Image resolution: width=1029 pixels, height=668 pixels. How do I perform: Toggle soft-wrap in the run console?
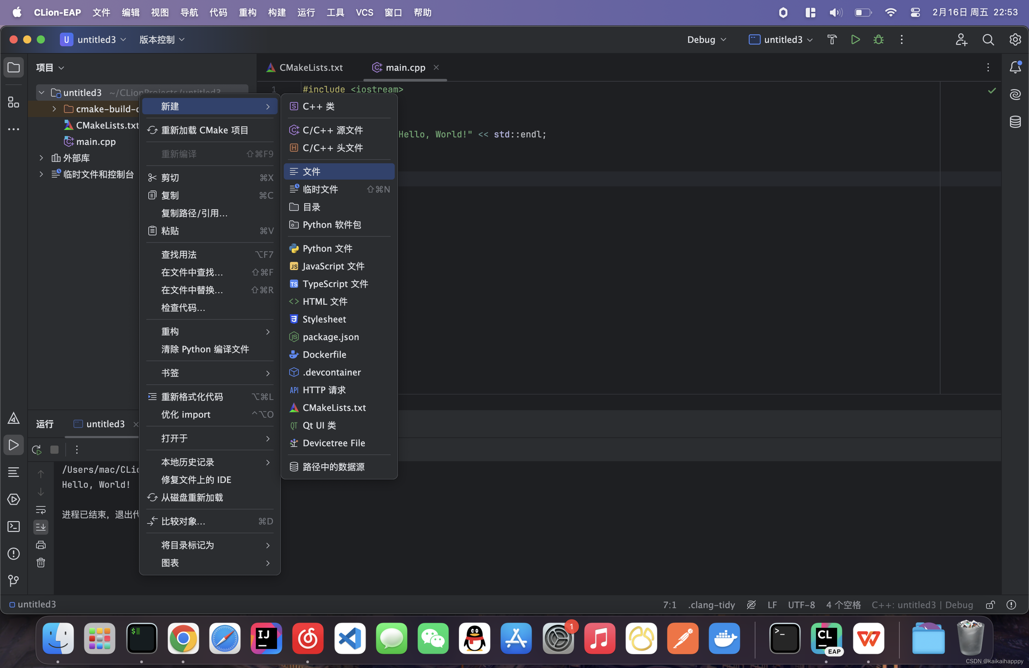pyautogui.click(x=40, y=510)
